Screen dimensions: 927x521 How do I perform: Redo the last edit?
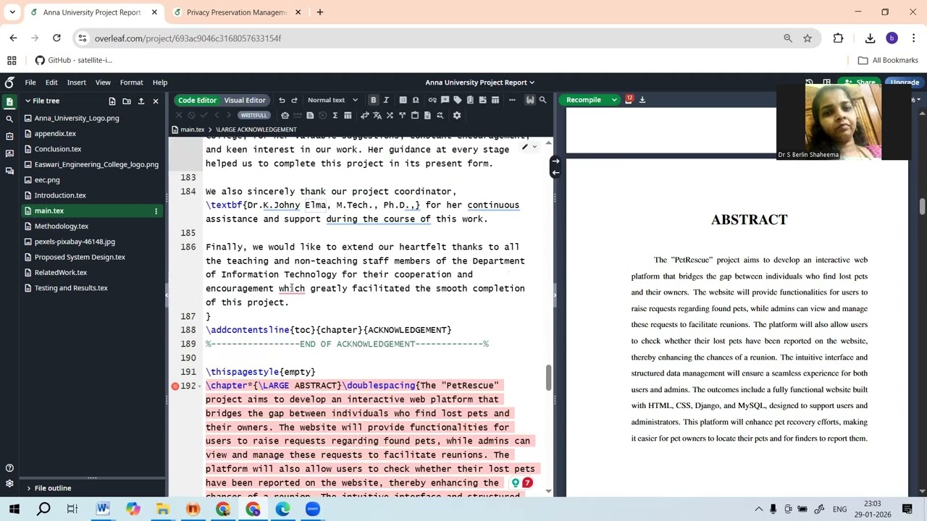pyautogui.click(x=295, y=100)
